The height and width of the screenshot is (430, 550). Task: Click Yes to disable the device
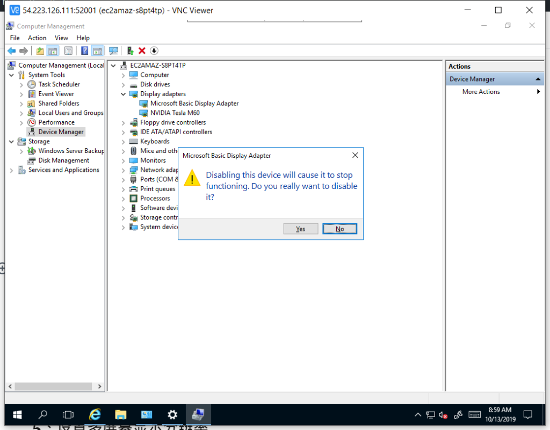click(x=300, y=229)
